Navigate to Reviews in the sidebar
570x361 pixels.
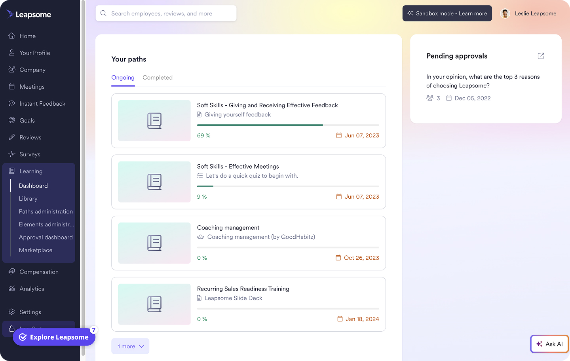click(x=30, y=137)
